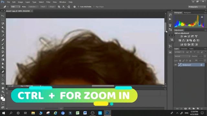
Task: Select the Dodge tool
Action: point(3,67)
